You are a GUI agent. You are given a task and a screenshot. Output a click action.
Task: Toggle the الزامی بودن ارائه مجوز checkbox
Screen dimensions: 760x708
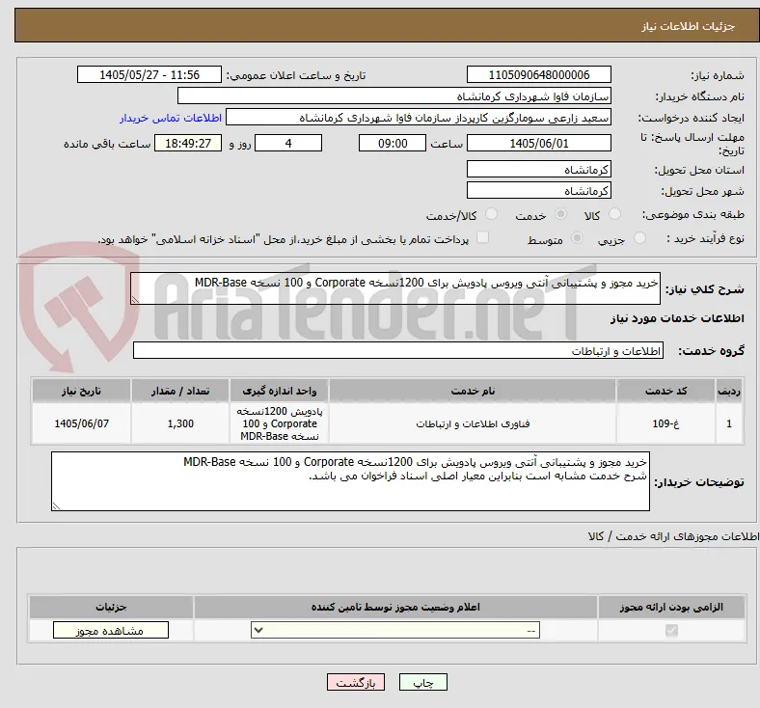pos(671,631)
